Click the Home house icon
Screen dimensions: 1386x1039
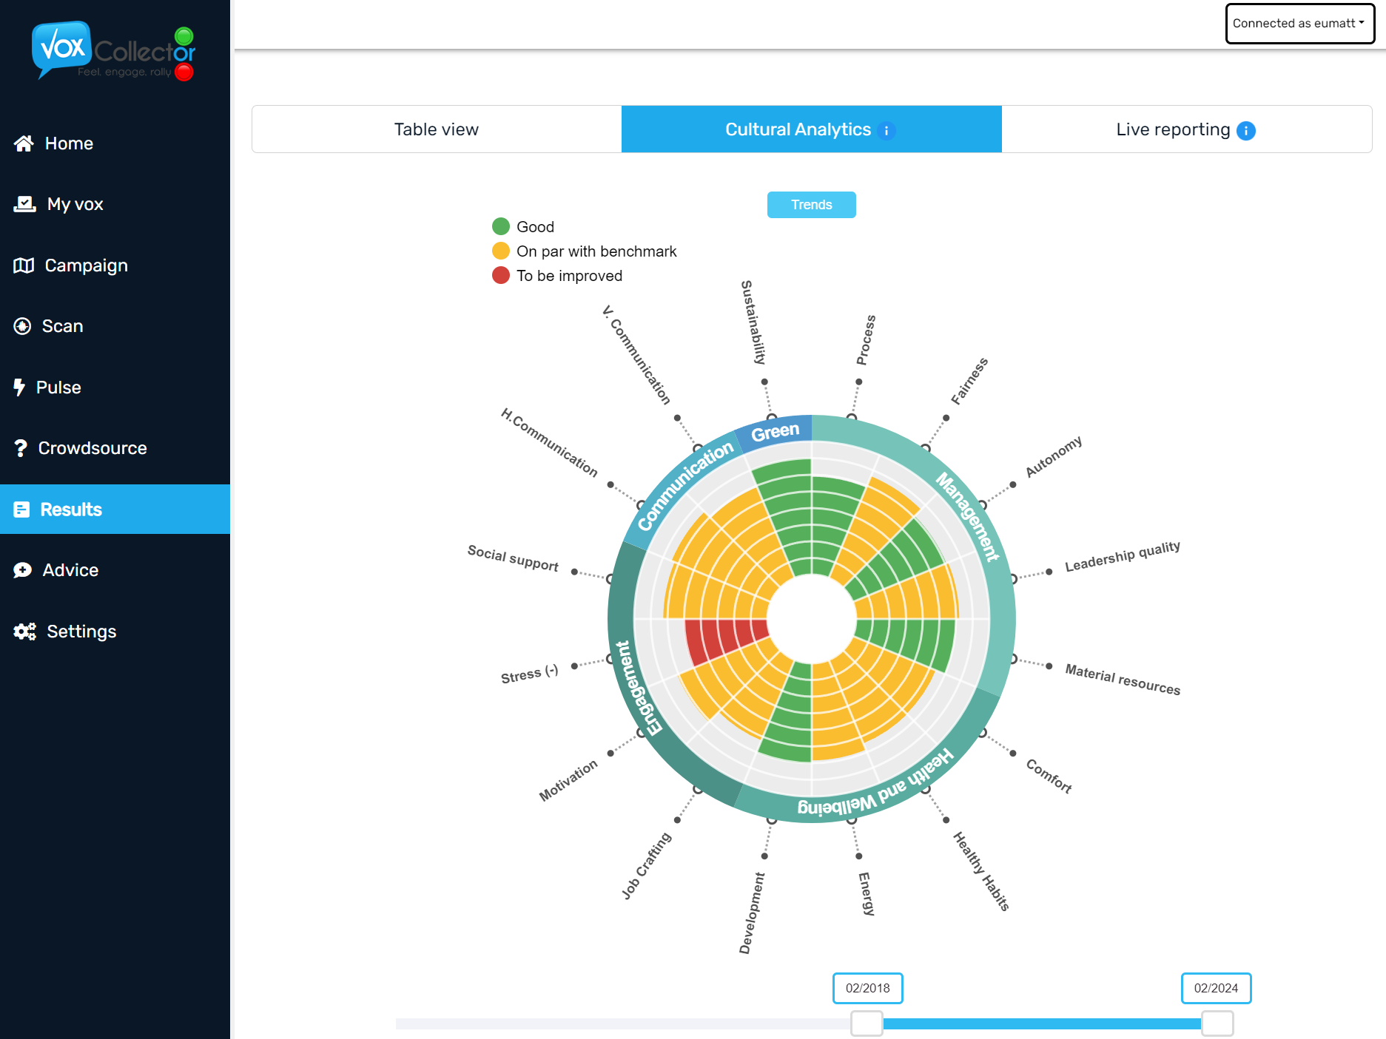click(x=24, y=143)
